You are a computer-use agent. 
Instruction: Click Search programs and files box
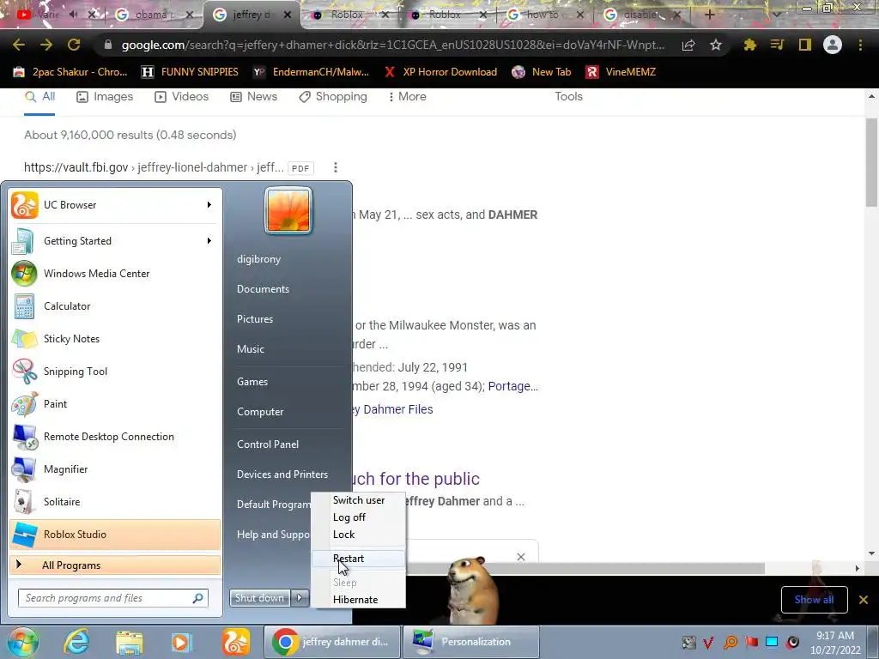113,598
